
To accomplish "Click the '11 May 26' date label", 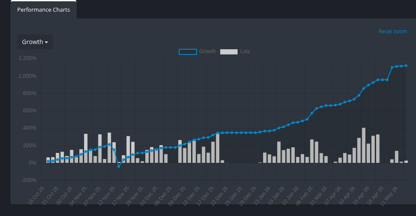I will click(x=389, y=196).
